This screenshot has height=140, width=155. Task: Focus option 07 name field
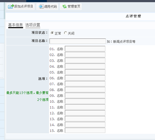tap(85, 84)
